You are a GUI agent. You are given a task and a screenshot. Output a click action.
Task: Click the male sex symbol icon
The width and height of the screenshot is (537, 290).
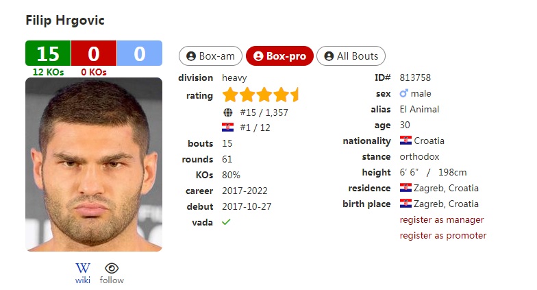(404, 93)
